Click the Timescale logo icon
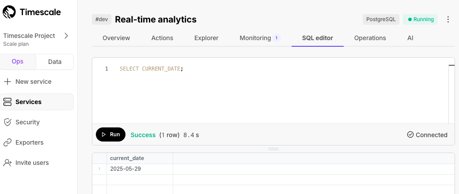Screen dimensions: 459x194 point(9,12)
